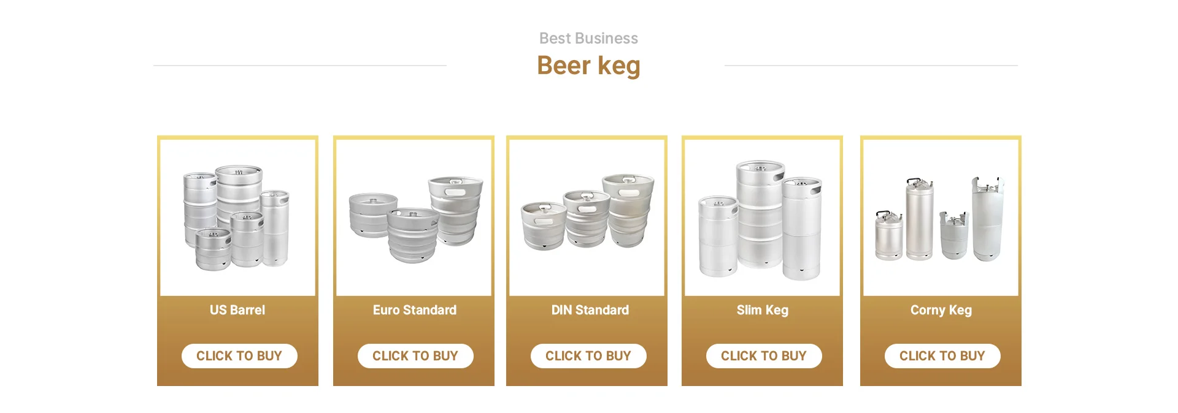
Task: Click the Euro Standard CLICK TO BUY button
Action: tap(415, 355)
